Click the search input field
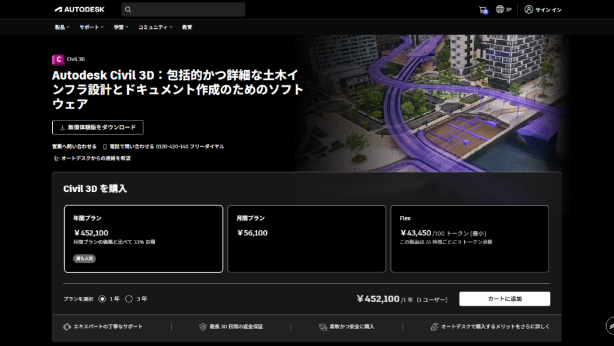The height and width of the screenshot is (346, 614). click(183, 10)
